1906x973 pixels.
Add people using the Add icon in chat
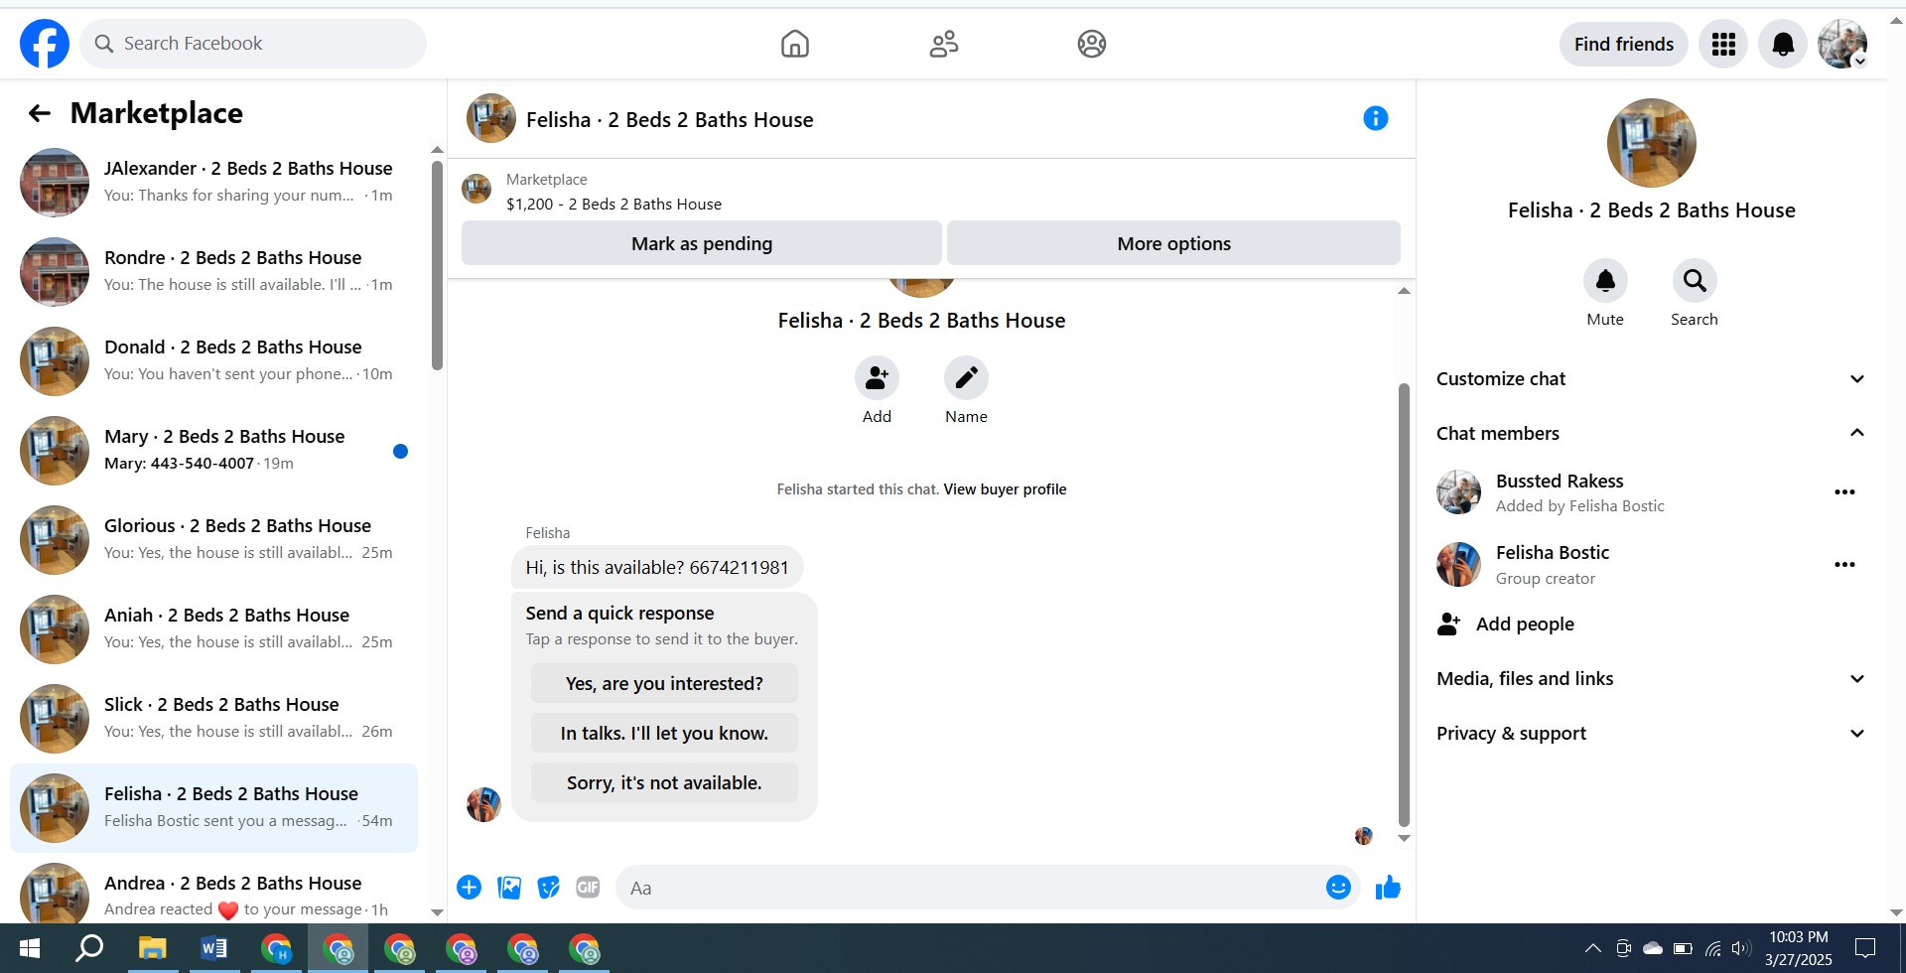(x=877, y=378)
